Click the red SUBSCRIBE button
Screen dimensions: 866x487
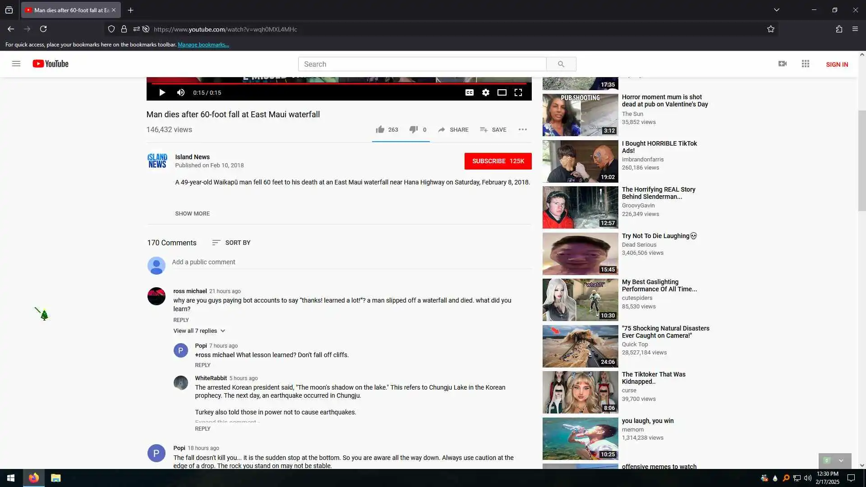pos(497,161)
